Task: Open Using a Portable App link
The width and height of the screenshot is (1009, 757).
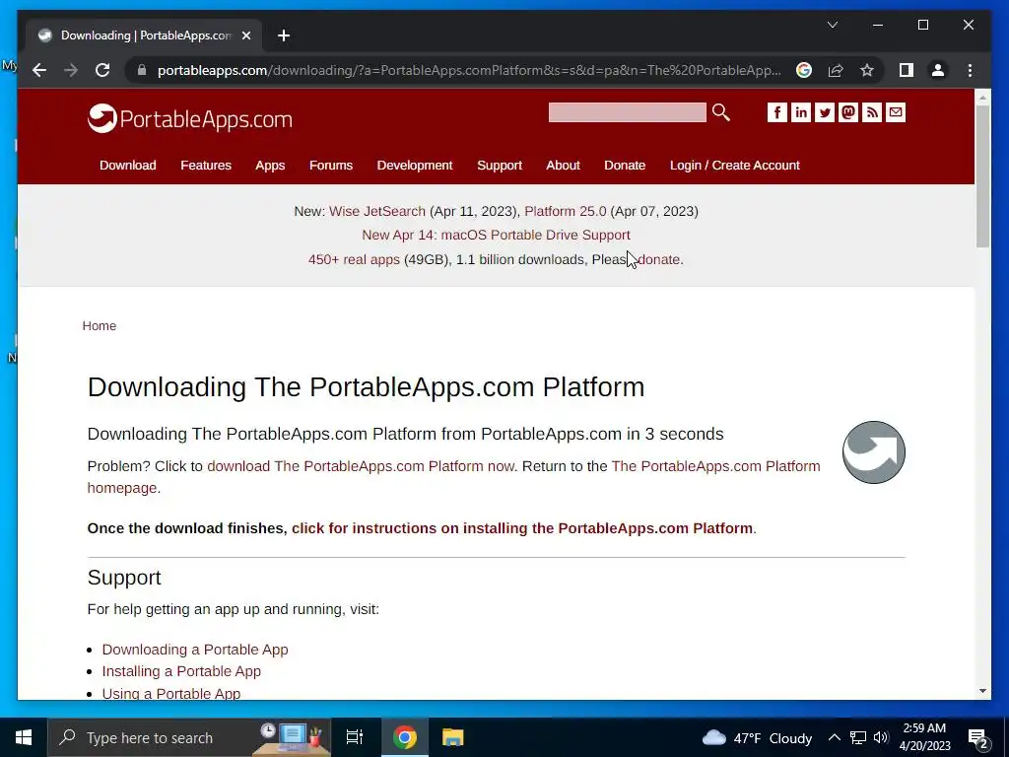Action: (171, 693)
